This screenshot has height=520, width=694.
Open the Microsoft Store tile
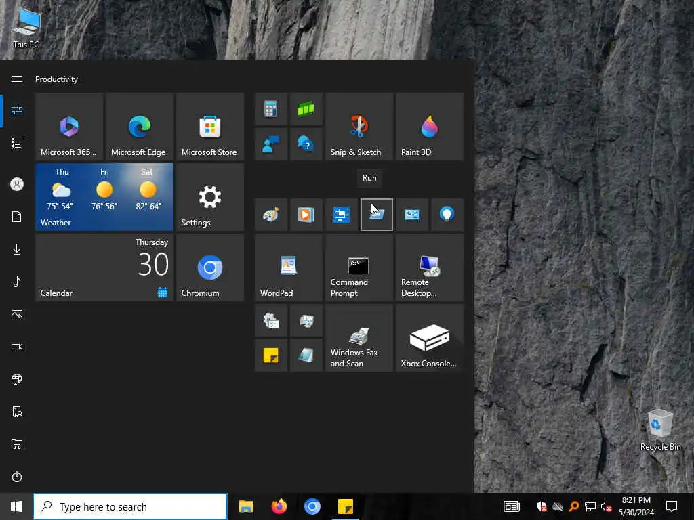(210, 127)
